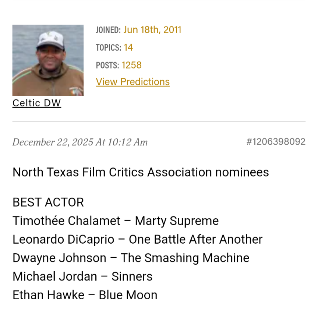This screenshot has width=318, height=314.
Task: Click the TOPICS label
Action: click(x=108, y=48)
